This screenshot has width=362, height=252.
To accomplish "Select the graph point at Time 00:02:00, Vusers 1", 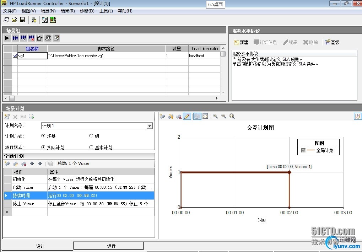I will click(x=289, y=172).
